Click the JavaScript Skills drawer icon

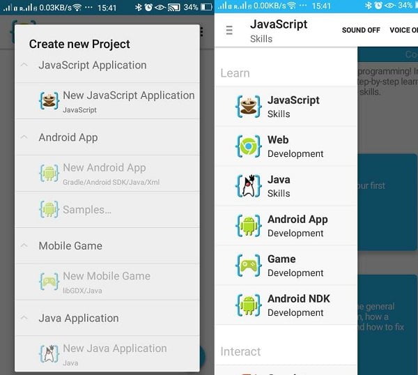[x=248, y=107]
